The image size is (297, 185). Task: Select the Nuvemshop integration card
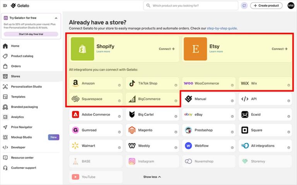tap(209, 161)
